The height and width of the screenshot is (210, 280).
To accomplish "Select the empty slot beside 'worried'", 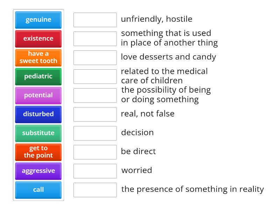I will point(95,171).
